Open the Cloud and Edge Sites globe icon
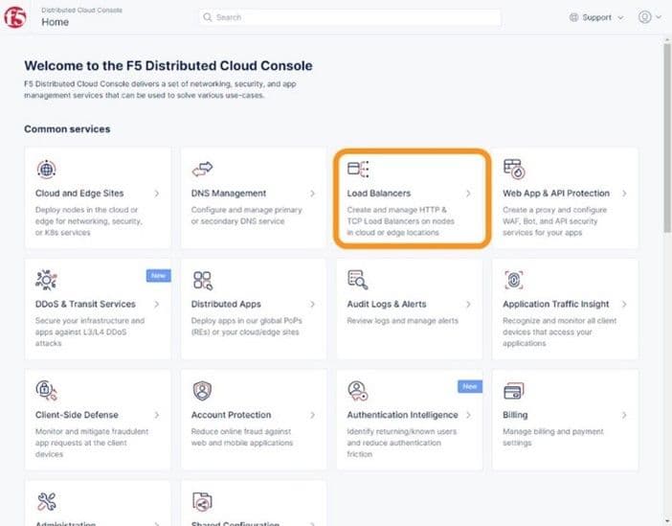Screen dimensions: 672x526 (46, 169)
